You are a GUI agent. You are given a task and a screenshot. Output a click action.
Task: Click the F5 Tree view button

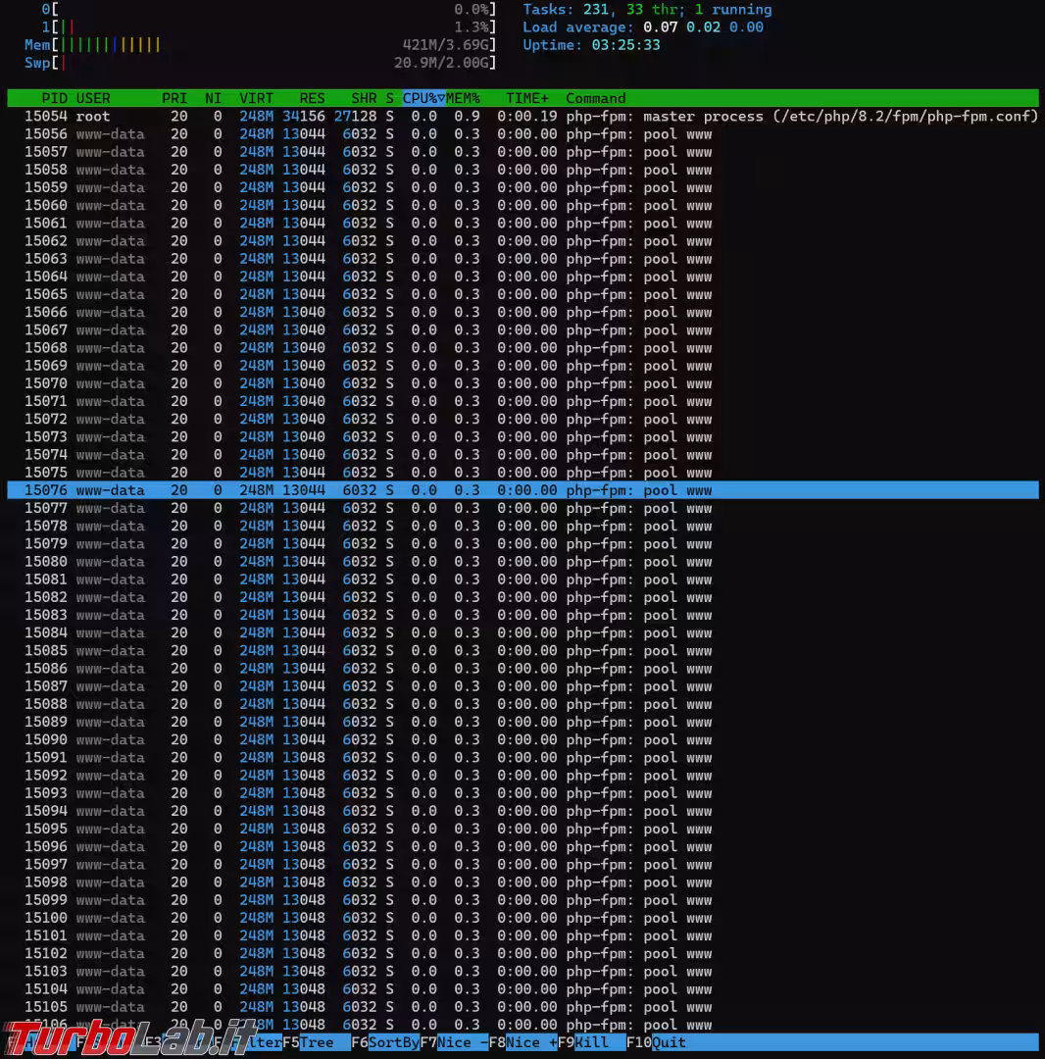[316, 1042]
